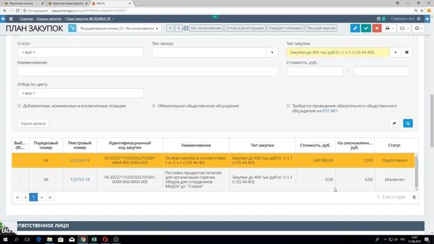
Task: Click Свернуть все in navigation bar
Action: (403, 19)
